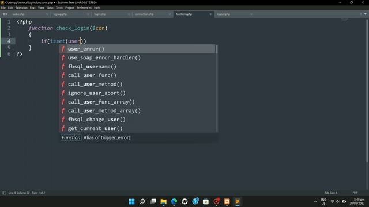Close the index.php tab
Viewport: 369px width, 207px height.
[47, 14]
